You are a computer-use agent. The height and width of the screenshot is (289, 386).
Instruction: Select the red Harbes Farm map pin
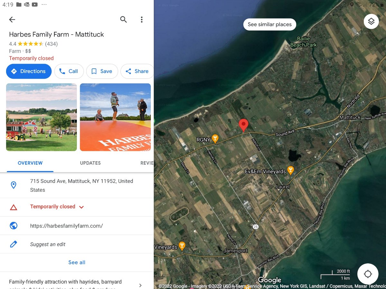244,125
